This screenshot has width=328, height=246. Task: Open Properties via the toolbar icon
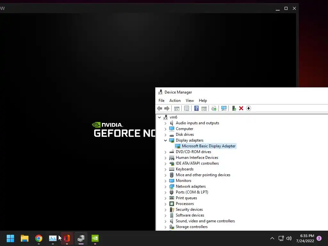click(187, 108)
